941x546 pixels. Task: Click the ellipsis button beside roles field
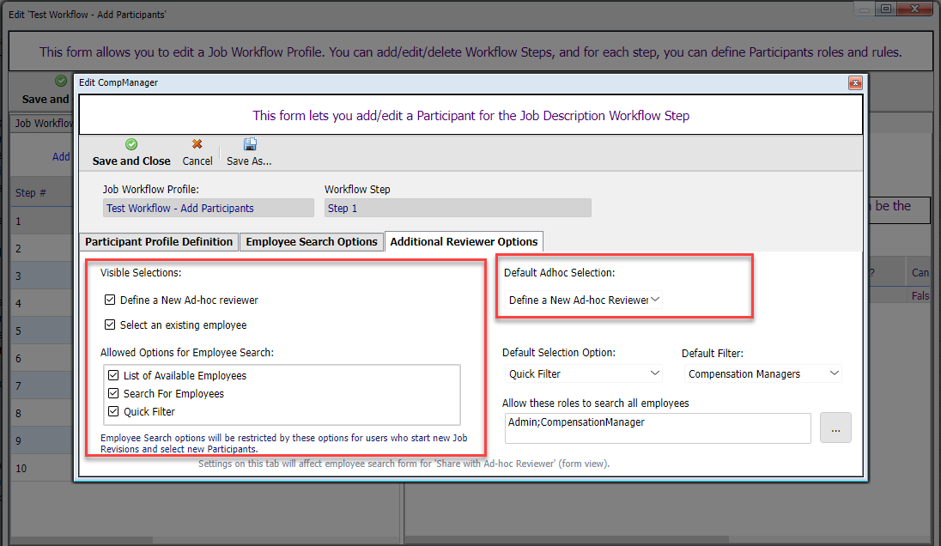(x=835, y=428)
